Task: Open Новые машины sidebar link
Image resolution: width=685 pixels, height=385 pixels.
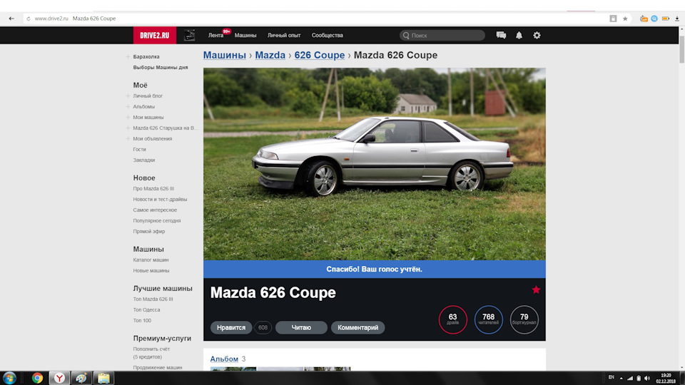Action: coord(151,271)
